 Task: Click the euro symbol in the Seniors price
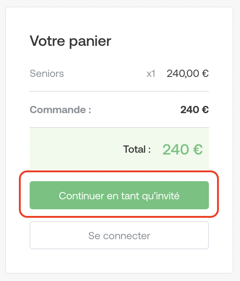[205, 74]
